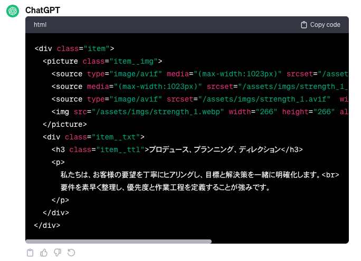The height and width of the screenshot is (261, 361).
Task: Click the </picture> closing tag
Action: click(x=65, y=124)
